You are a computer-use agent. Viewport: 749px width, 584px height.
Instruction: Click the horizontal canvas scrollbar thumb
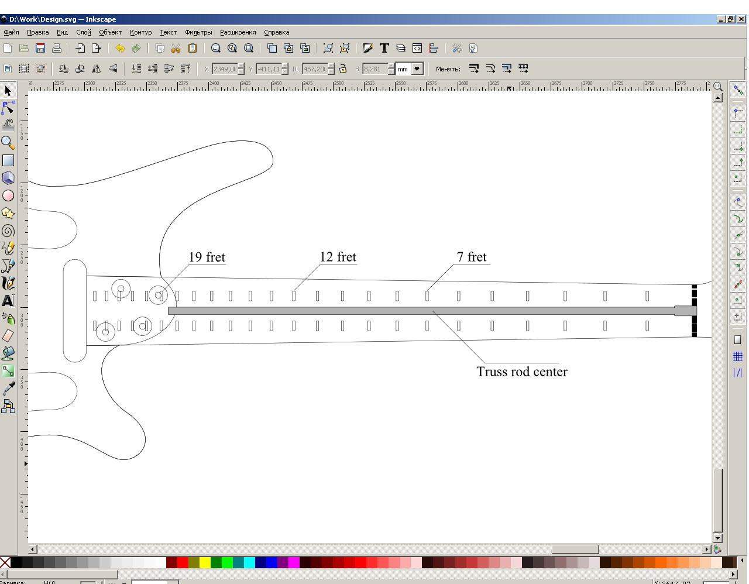click(575, 549)
